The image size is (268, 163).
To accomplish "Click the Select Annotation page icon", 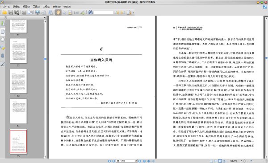I will click(x=71, y=12).
